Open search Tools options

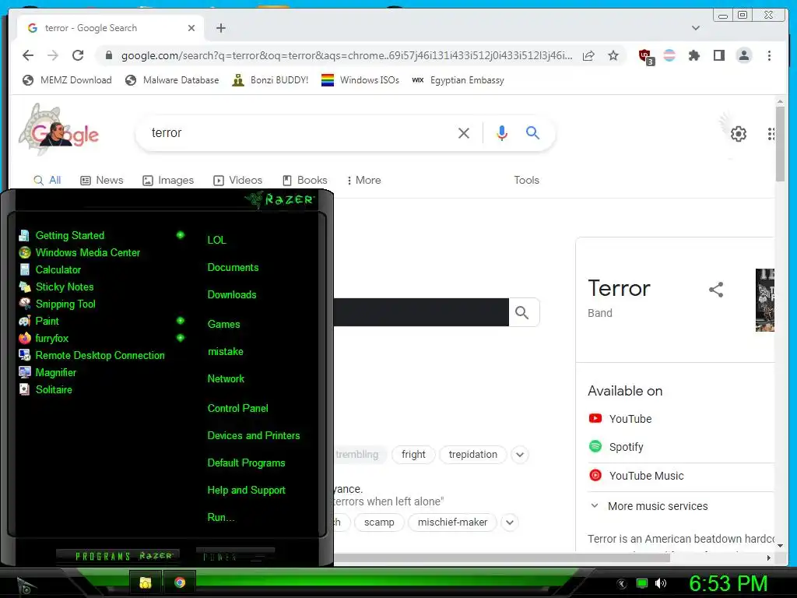click(526, 180)
